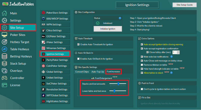Click the Main home icon
Screen dimensions: 201x110
(4, 13)
